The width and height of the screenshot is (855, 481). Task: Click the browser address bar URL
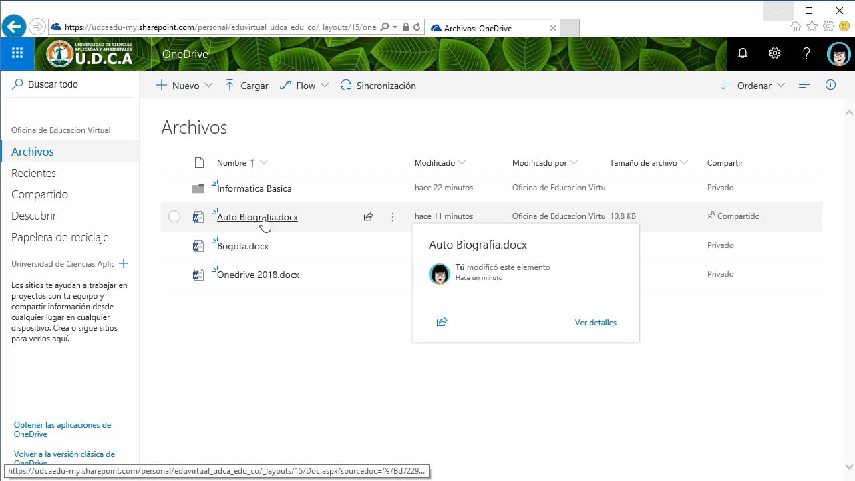point(220,27)
